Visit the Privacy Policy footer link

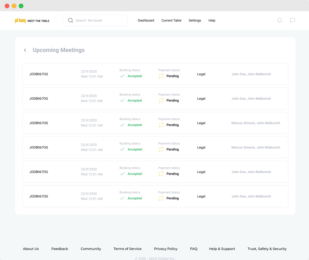[x=166, y=249]
